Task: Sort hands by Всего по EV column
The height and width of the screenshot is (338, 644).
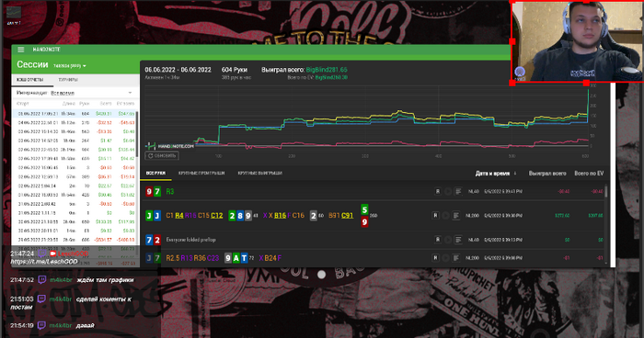Action: tap(589, 174)
